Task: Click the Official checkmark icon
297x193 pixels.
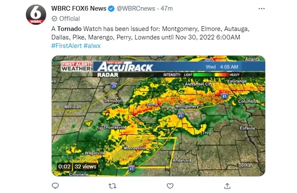Action: point(54,19)
